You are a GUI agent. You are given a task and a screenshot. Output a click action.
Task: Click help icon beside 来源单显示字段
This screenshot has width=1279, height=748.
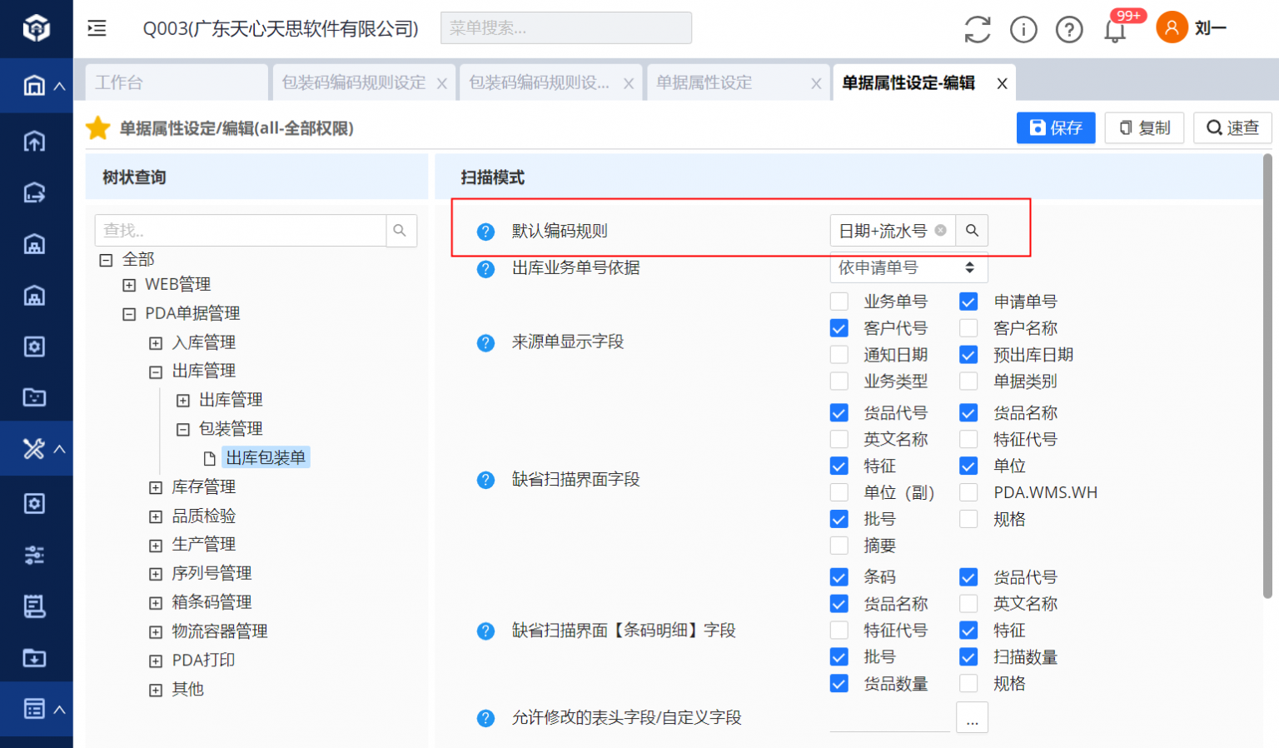485,342
